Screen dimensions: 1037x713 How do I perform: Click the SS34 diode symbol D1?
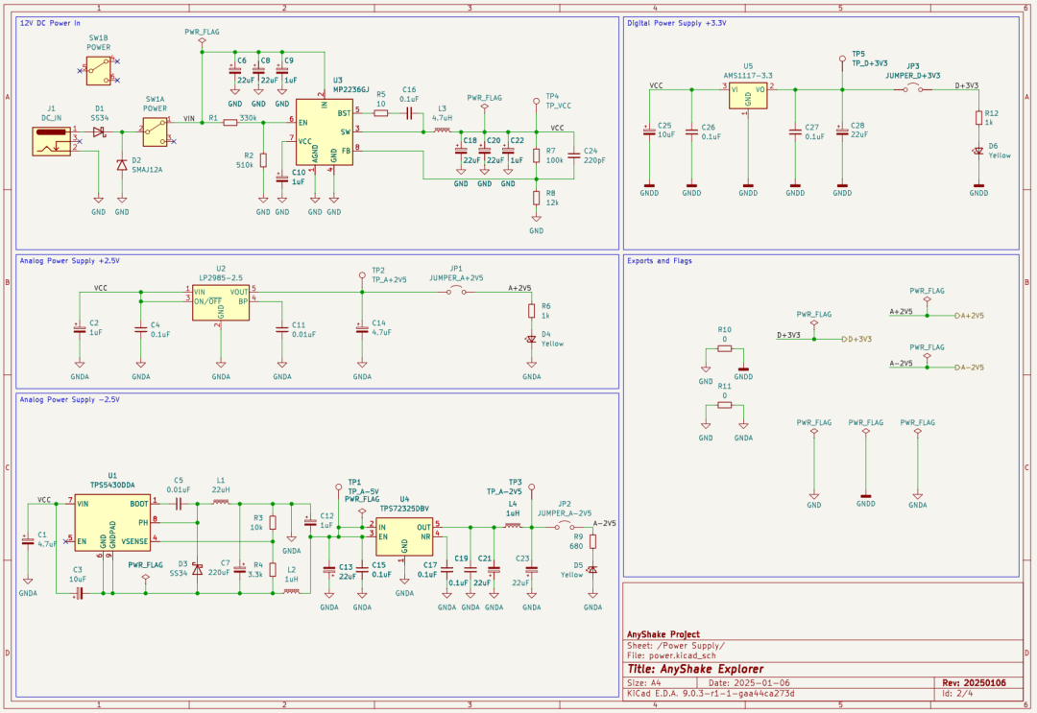tap(99, 132)
